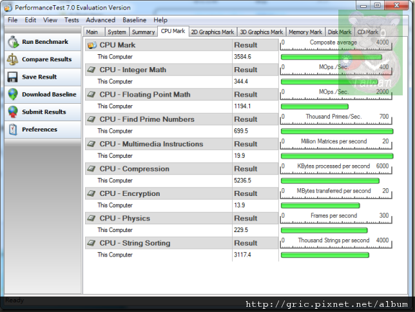Screen dimensions: 415x312
Task: Click the Find Prime Numbers value 699.5
Action: (241, 131)
